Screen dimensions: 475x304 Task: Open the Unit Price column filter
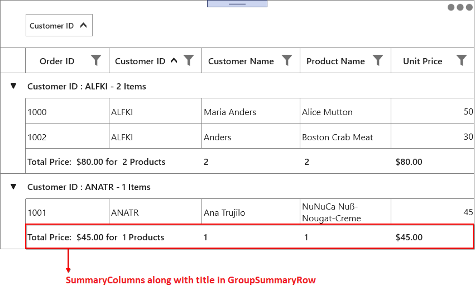pos(462,60)
